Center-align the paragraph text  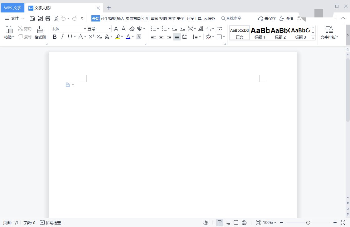point(161,37)
